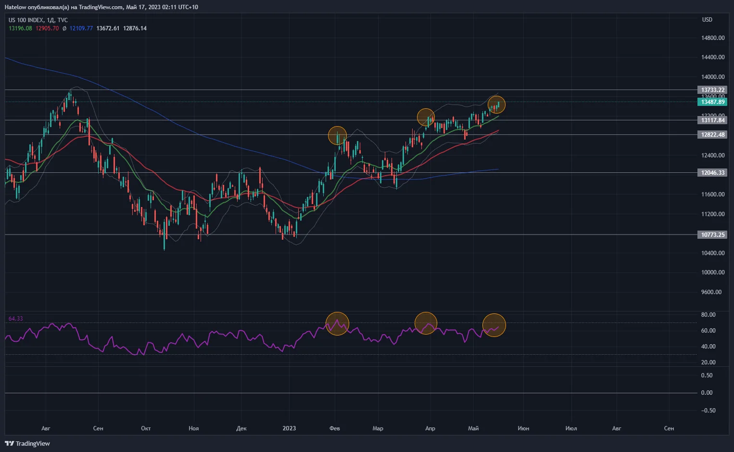Click the USD currency label on axis

tap(707, 20)
